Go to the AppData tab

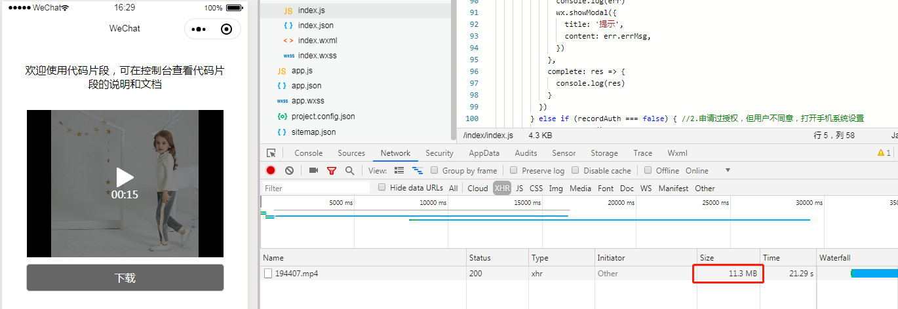tap(484, 153)
